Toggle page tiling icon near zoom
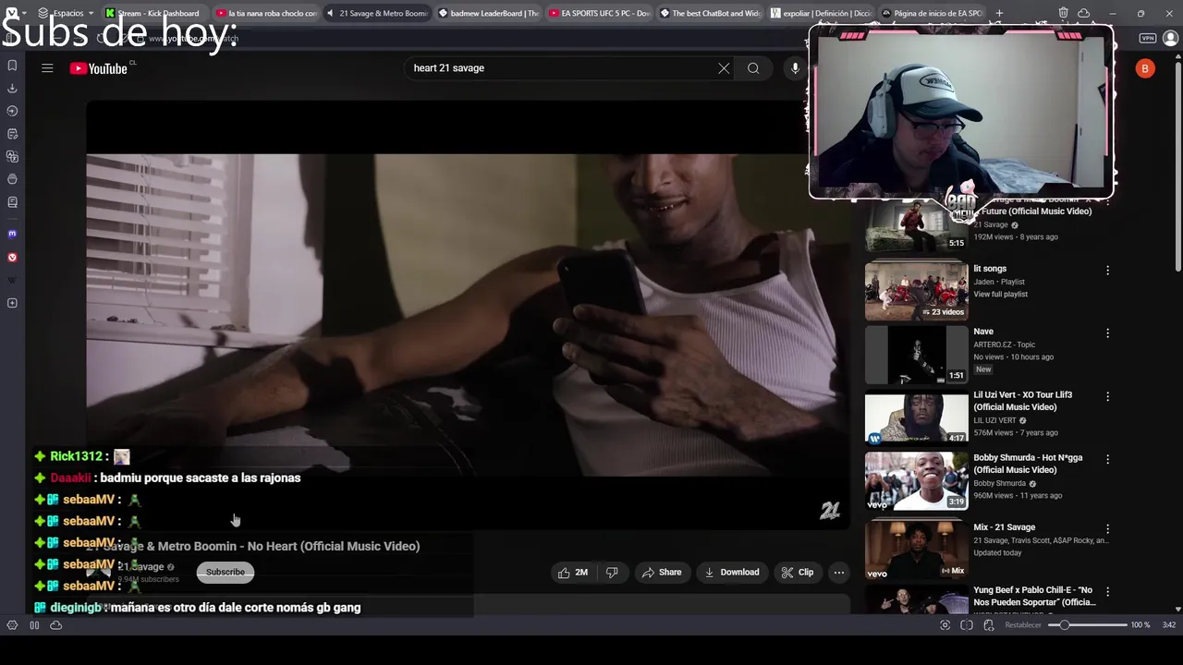1183x665 pixels. click(967, 625)
